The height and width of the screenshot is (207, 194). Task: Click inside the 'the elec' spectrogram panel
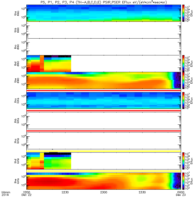coord(104,80)
